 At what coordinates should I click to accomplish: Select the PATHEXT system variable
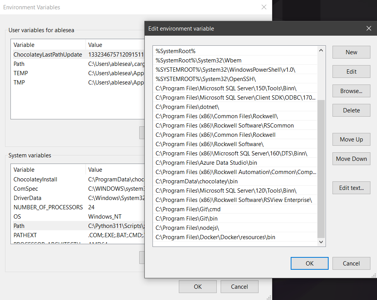tap(78, 235)
